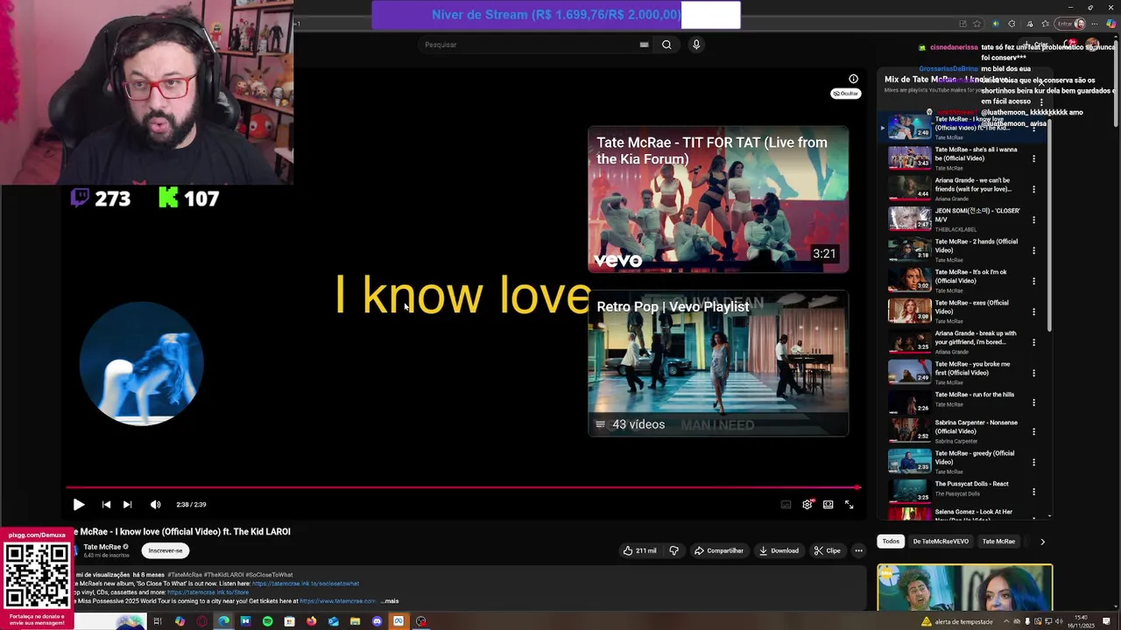Open the Copilot icon in the browser toolbar
This screenshot has height=630, width=1121.
coord(1111,24)
